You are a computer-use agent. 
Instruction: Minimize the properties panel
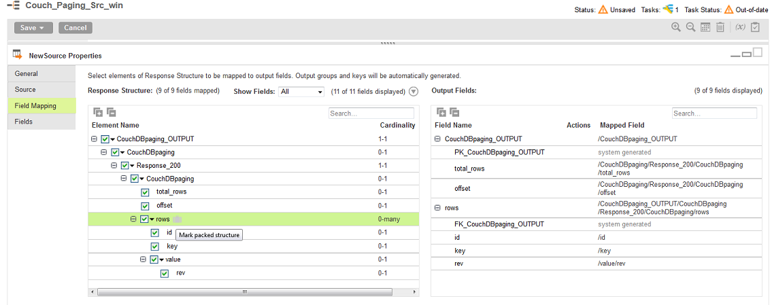[x=735, y=55]
